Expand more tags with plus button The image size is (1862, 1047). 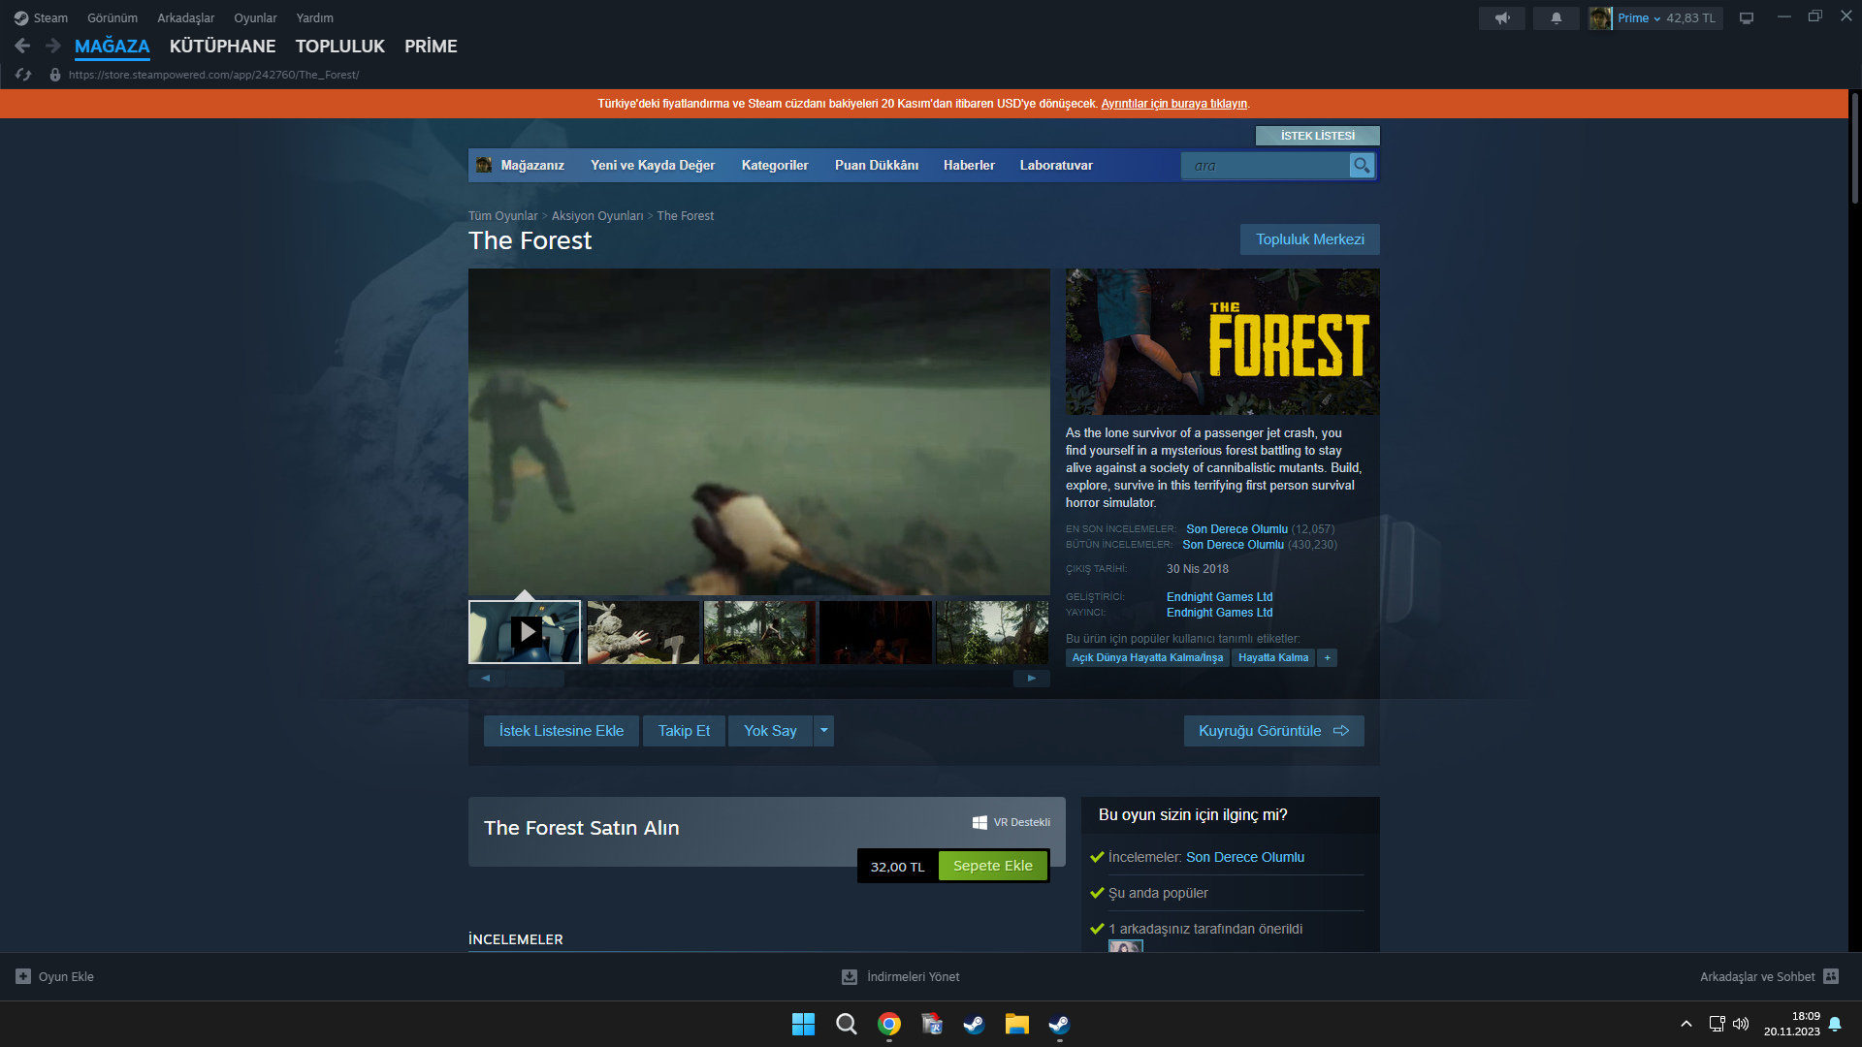(x=1327, y=657)
